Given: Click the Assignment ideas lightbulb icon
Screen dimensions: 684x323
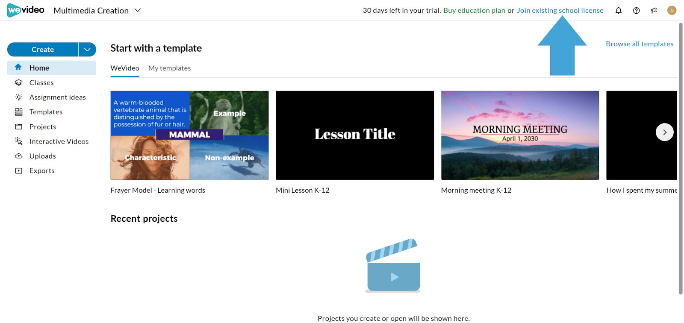Looking at the screenshot, I should pos(18,97).
